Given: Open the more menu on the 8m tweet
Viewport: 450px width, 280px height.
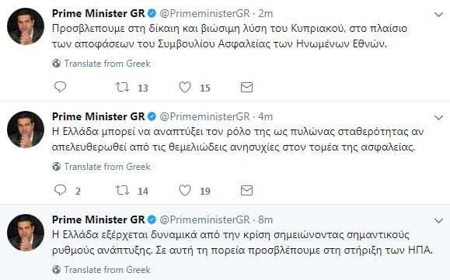Looking at the screenshot, I should tap(439, 220).
